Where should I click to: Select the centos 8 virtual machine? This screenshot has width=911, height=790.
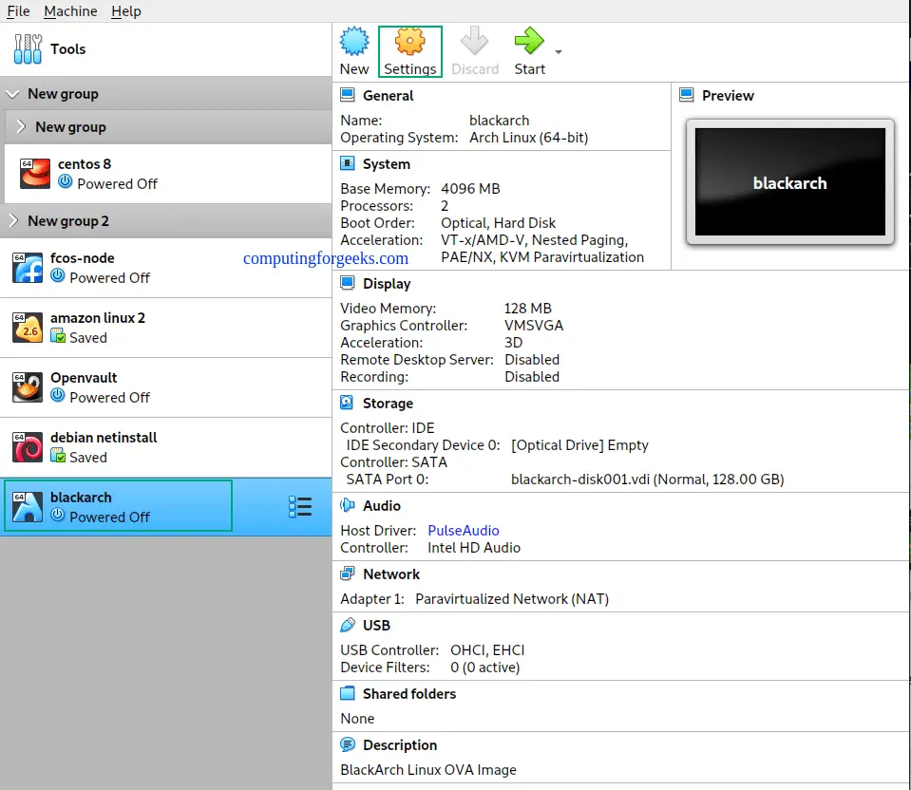coord(168,174)
